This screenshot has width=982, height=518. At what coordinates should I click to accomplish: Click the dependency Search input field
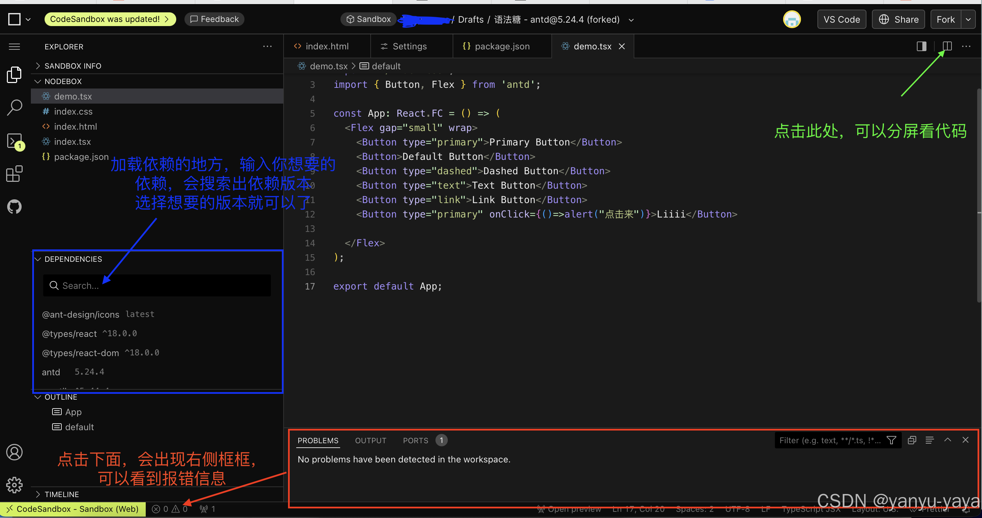[156, 285]
